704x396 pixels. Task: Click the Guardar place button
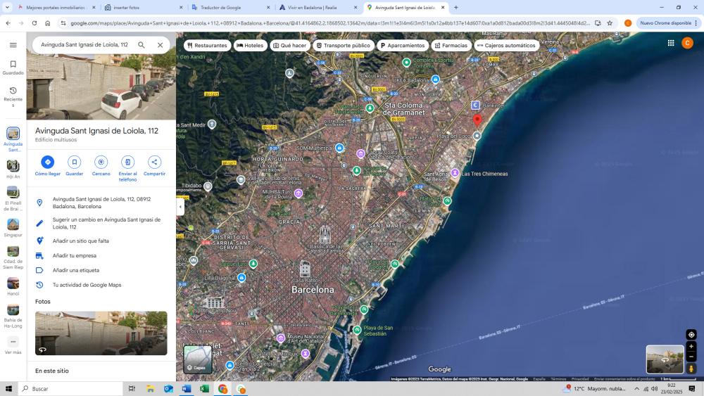(75, 166)
